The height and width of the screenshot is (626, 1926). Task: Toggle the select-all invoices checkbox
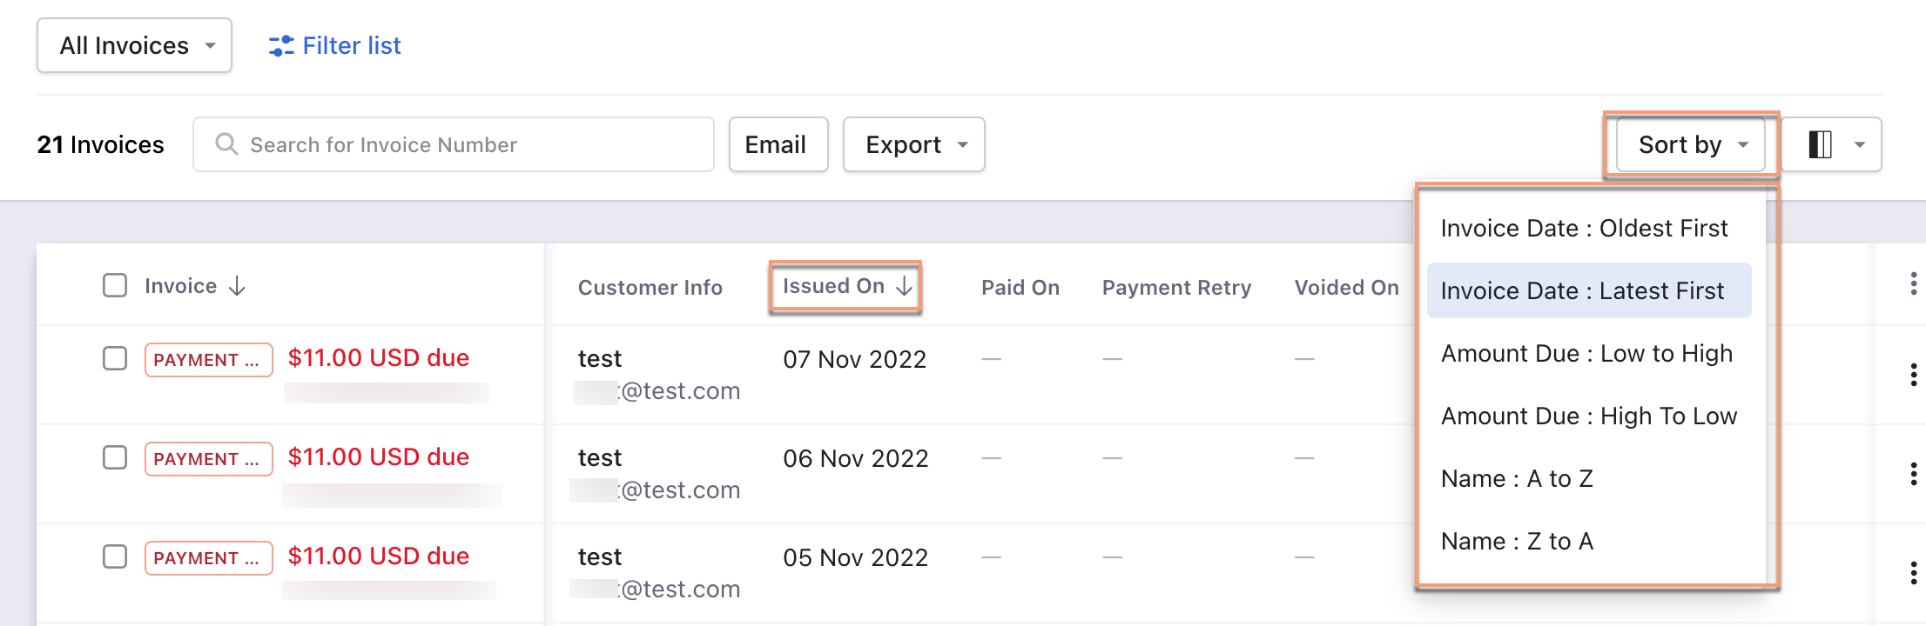tap(115, 286)
